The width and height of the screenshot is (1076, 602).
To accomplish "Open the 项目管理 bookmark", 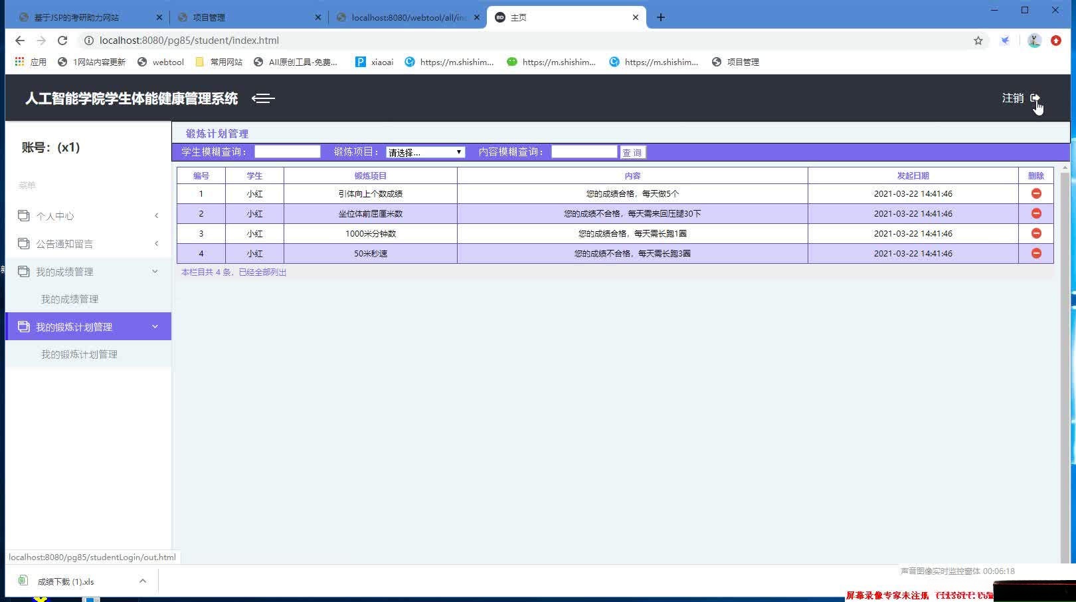I will [735, 62].
